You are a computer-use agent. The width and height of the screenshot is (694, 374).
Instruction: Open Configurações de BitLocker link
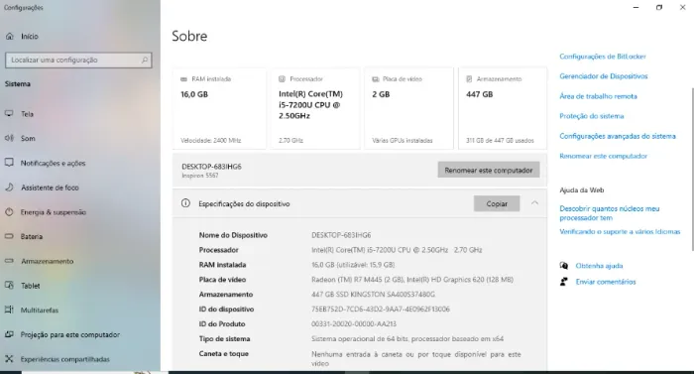pyautogui.click(x=603, y=57)
